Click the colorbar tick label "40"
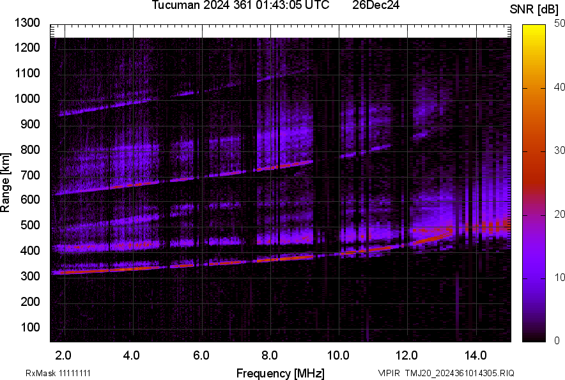The width and height of the screenshot is (565, 380). 559,87
